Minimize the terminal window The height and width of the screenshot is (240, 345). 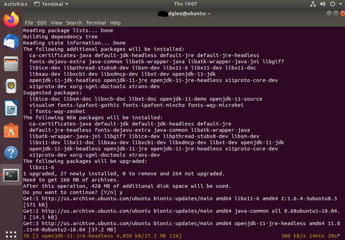pyautogui.click(x=329, y=13)
